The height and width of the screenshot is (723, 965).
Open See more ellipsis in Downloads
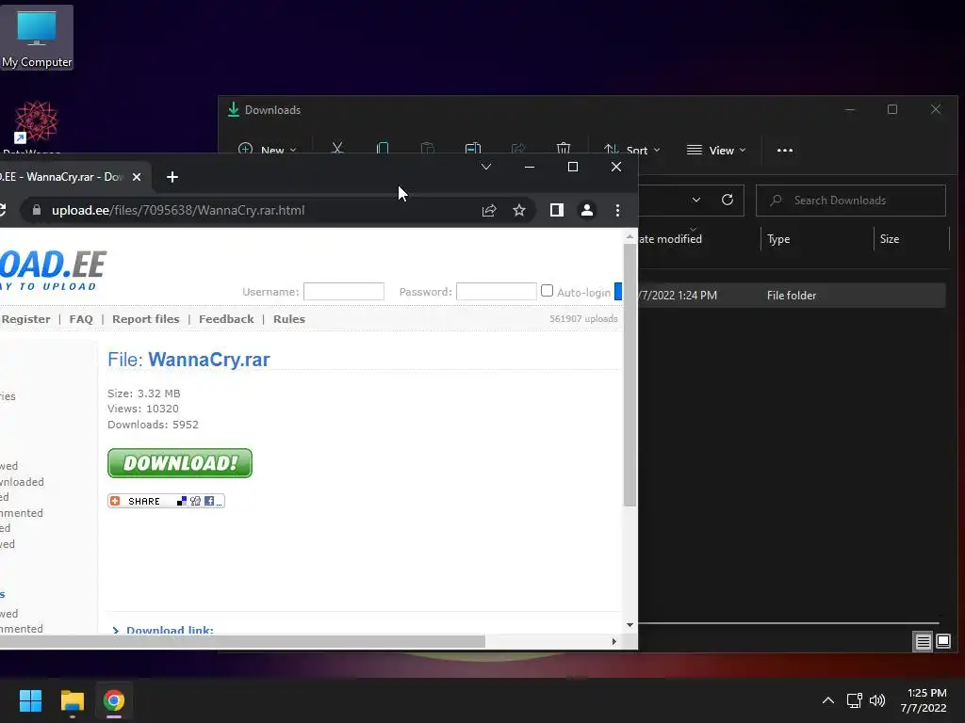click(x=785, y=150)
